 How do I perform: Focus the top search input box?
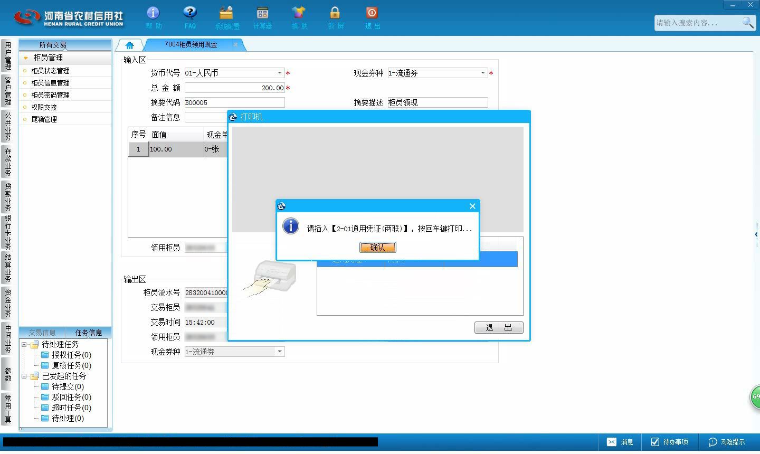(698, 23)
